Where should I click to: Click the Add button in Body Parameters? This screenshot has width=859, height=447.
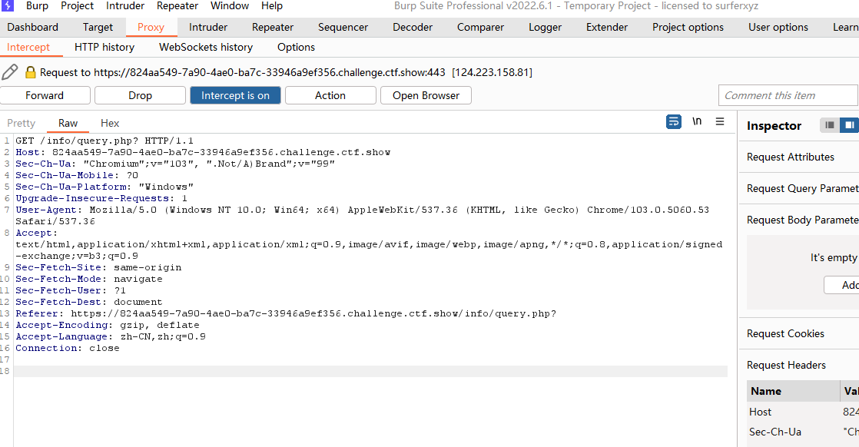coord(841,285)
